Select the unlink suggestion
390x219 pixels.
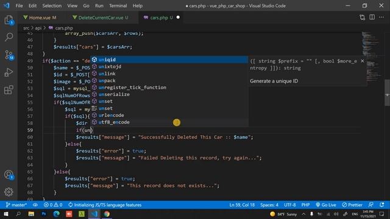pyautogui.click(x=169, y=74)
